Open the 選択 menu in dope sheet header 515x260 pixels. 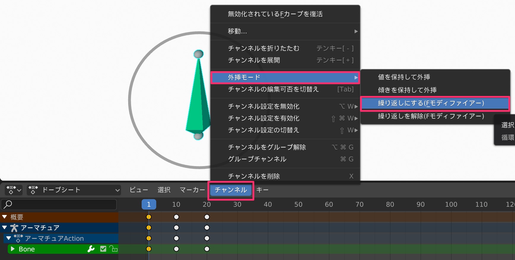pos(164,190)
